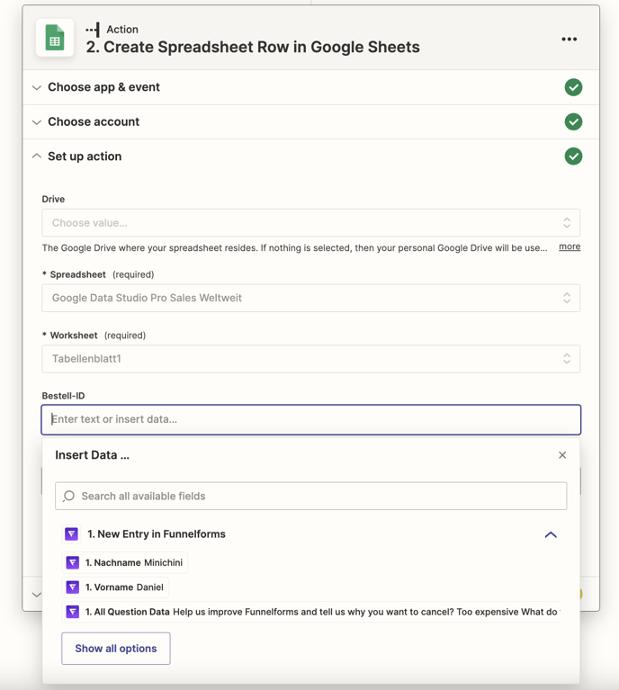Expand the collapsed section chevron at card bottom
This screenshot has height=690, width=619.
36,595
